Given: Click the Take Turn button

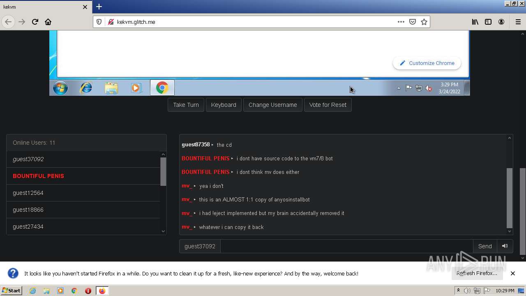Looking at the screenshot, I should coord(186,105).
